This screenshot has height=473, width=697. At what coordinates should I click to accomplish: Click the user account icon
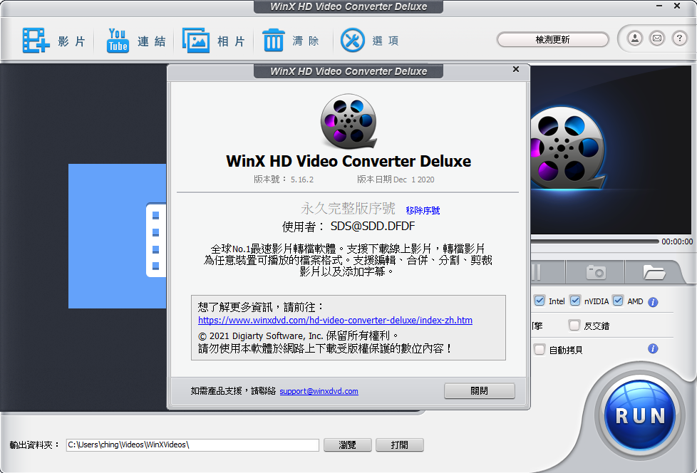click(x=634, y=38)
